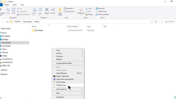Viewport: 176px width, 99px height.
Task: Open the Easy access dropdown
Action: 70,12
